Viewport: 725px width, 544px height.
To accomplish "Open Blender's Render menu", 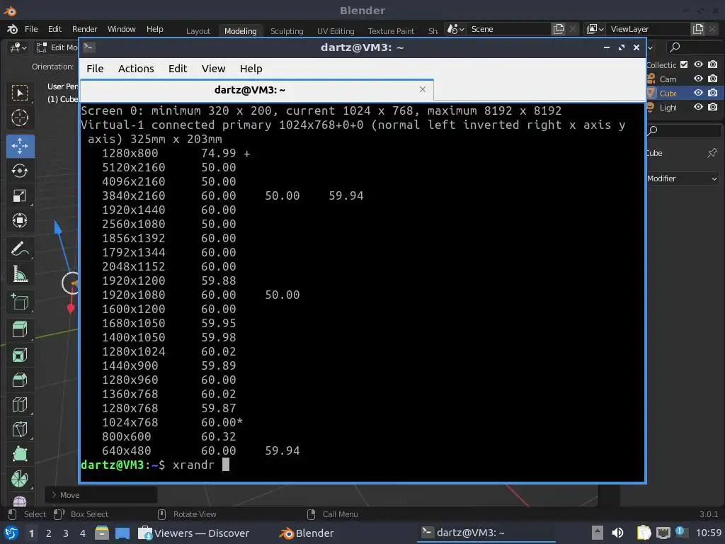I will tap(85, 29).
